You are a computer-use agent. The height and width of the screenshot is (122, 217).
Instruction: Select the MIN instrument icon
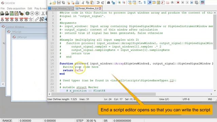point(12,19)
